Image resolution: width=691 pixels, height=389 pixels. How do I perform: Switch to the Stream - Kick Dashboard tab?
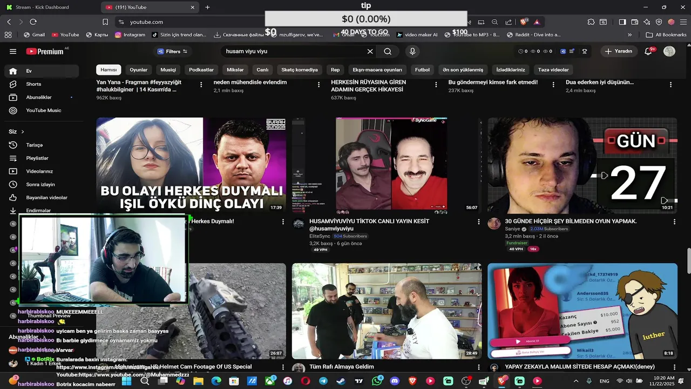click(x=50, y=7)
